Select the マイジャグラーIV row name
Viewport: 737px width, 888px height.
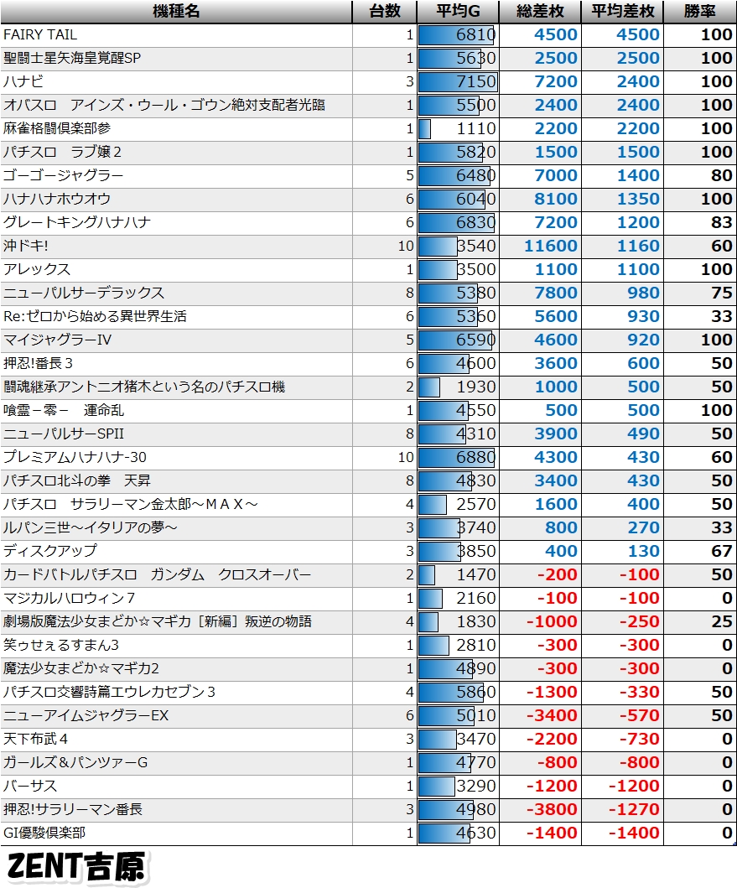tap(57, 340)
